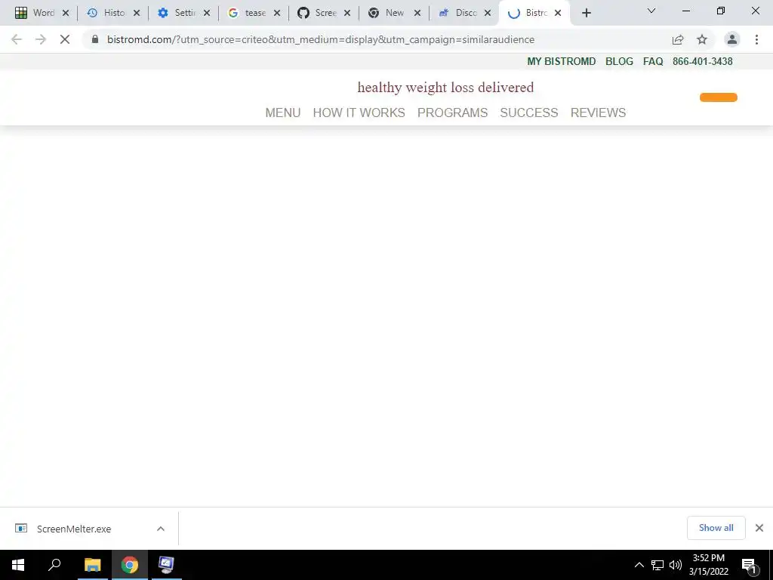Open the MENU navigation item

click(x=283, y=113)
